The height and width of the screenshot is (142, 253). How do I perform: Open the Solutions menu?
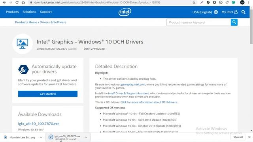click(x=29, y=12)
